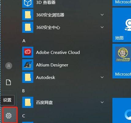The image size is (131, 123).
Task: Select the Altium Designer label
Action: [x=52, y=65]
